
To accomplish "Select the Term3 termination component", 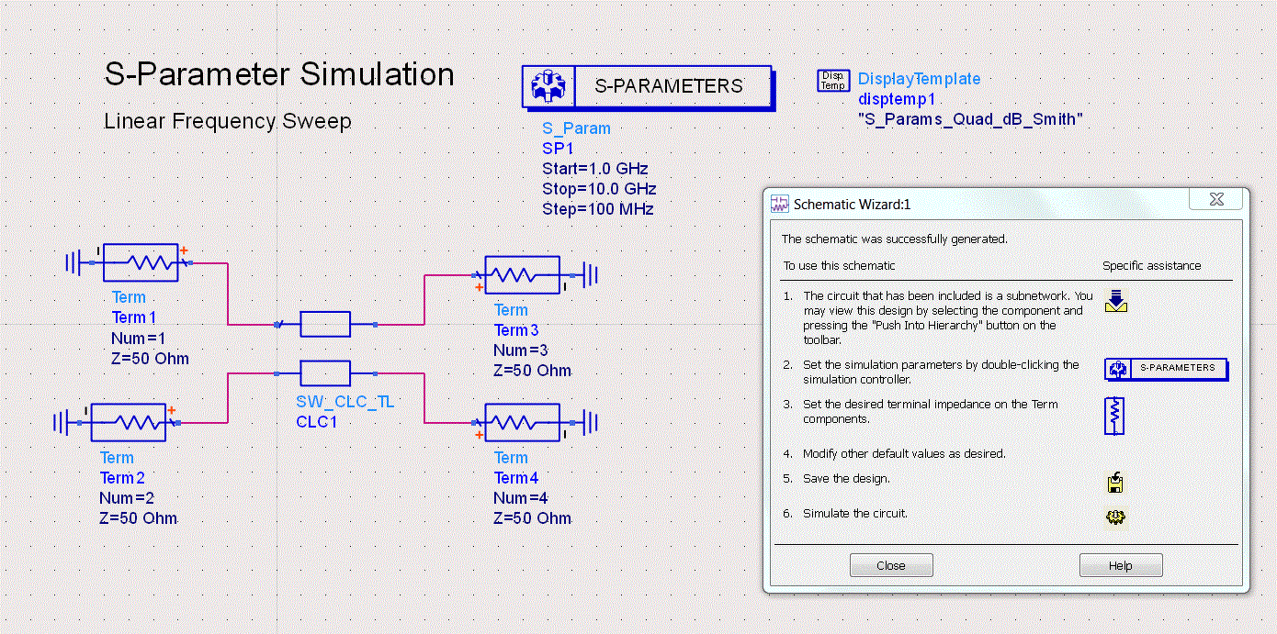I will tap(522, 273).
